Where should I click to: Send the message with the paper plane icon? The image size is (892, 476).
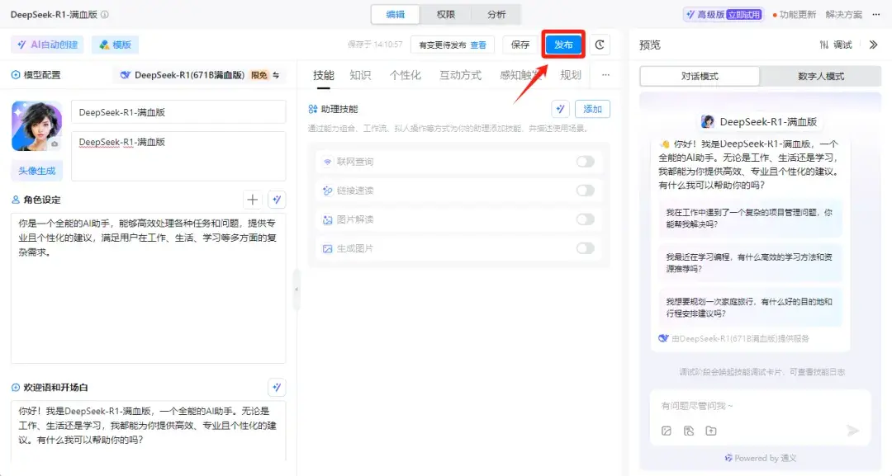point(852,431)
